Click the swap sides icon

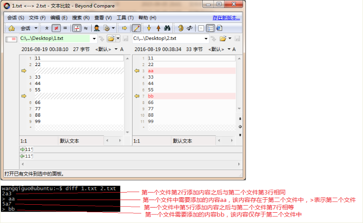click(181, 28)
